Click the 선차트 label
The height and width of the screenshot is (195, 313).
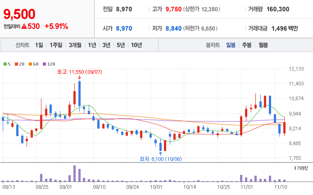(x=23, y=45)
